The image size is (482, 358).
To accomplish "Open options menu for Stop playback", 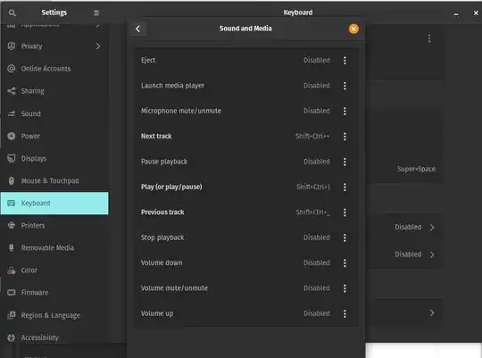I will coord(345,237).
